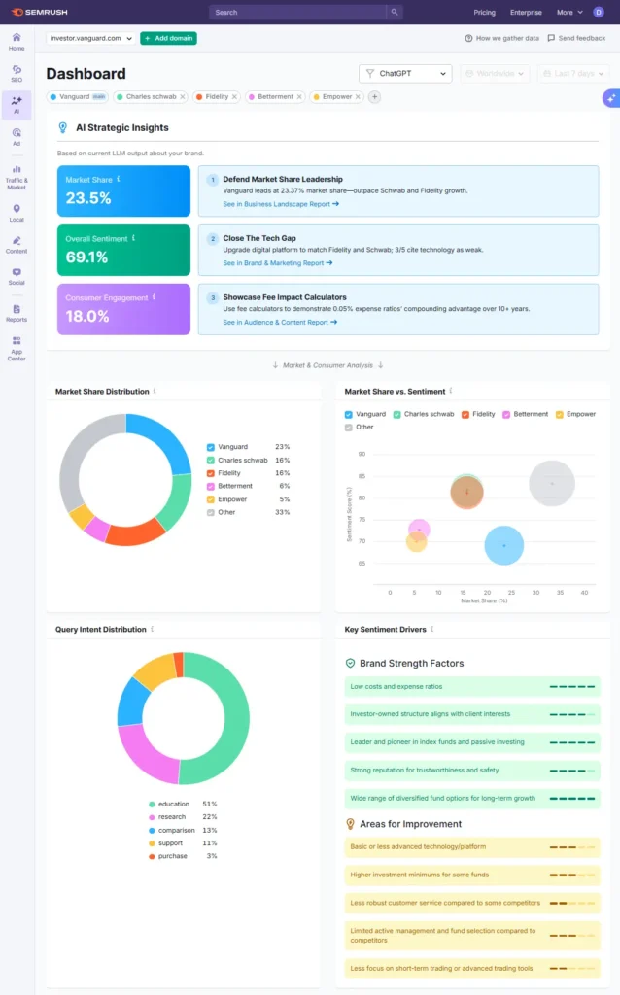The width and height of the screenshot is (620, 995).
Task: Click 'Higher investment minimums for some funds' rating bar
Action: (x=472, y=875)
